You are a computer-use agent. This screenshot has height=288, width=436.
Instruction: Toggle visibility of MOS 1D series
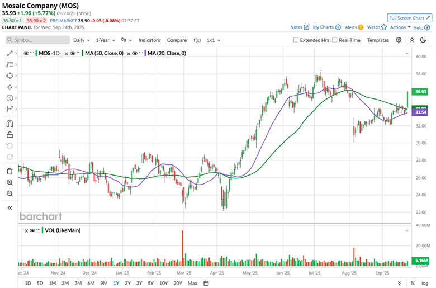(26, 53)
